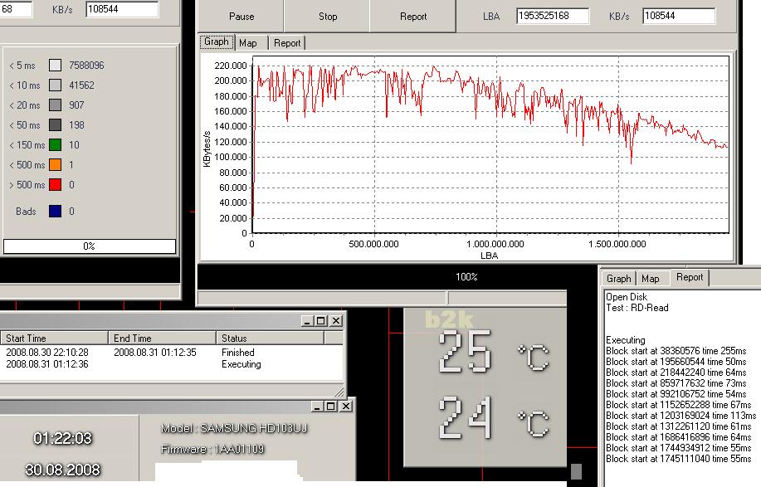Viewport: 761px width, 487px height.
Task: Click the 25 °C temperature reading
Action: click(x=494, y=353)
